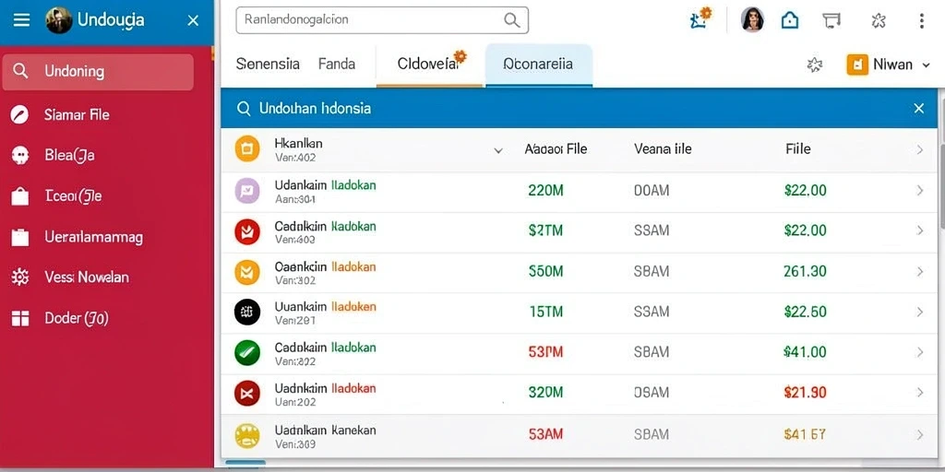This screenshot has height=472, width=945.
Task: Click orange icon of S50M row
Action: click(x=247, y=272)
